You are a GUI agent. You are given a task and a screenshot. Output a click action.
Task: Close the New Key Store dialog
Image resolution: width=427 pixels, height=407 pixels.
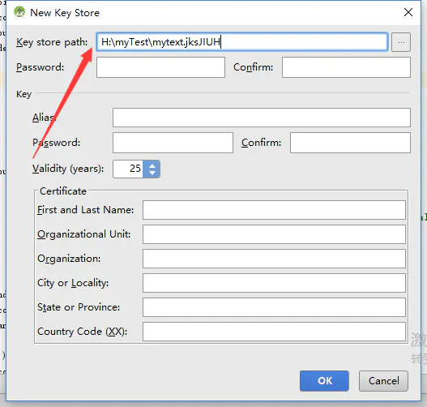408,12
